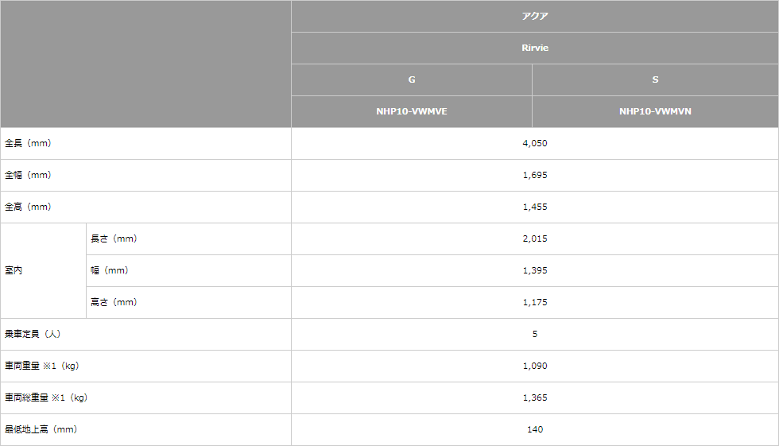Click the G grade column header
Image resolution: width=779 pixels, height=446 pixels.
(x=412, y=80)
